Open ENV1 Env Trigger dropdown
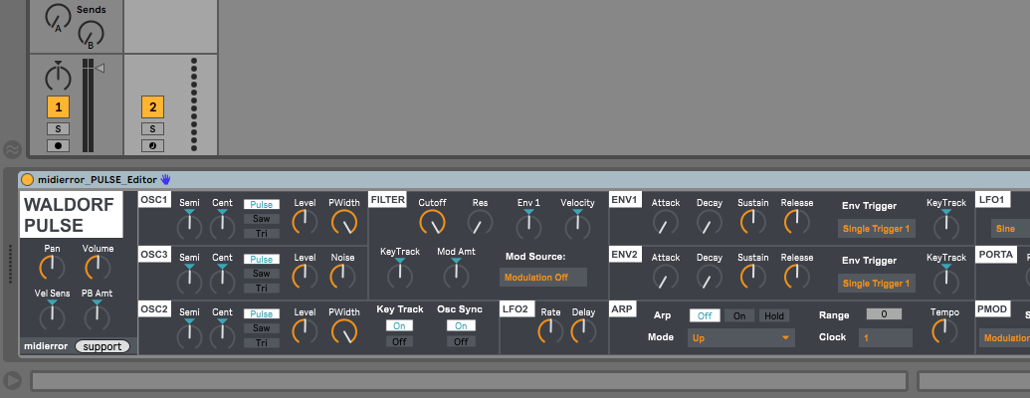Image resolution: width=1030 pixels, height=398 pixels. tap(876, 229)
